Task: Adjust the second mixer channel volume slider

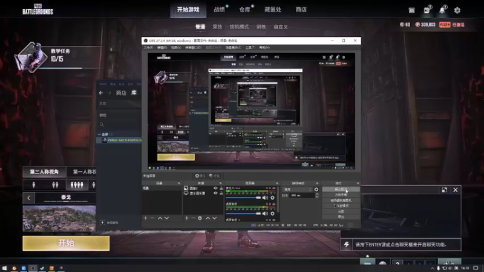Action: (243, 213)
